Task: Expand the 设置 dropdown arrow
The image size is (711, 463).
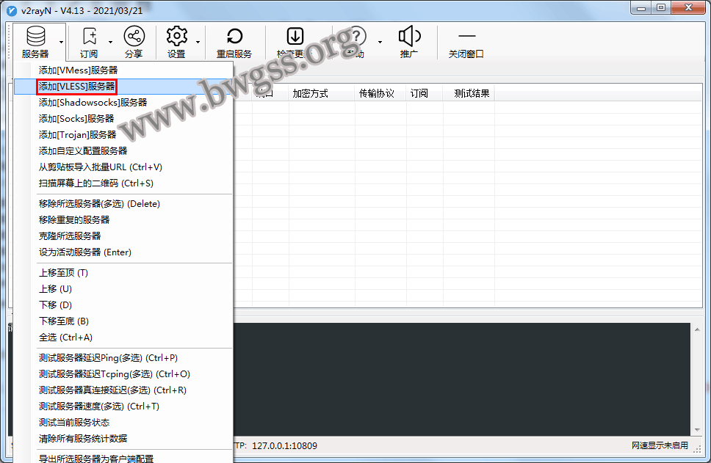Action: [198, 42]
